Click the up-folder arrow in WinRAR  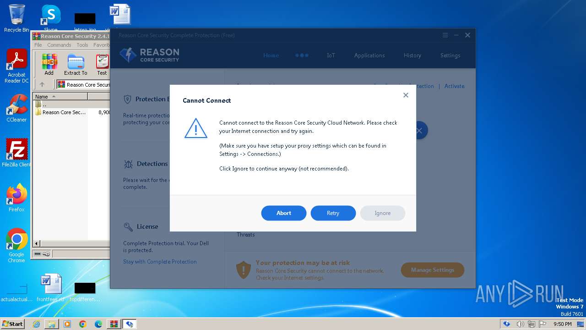pyautogui.click(x=42, y=84)
